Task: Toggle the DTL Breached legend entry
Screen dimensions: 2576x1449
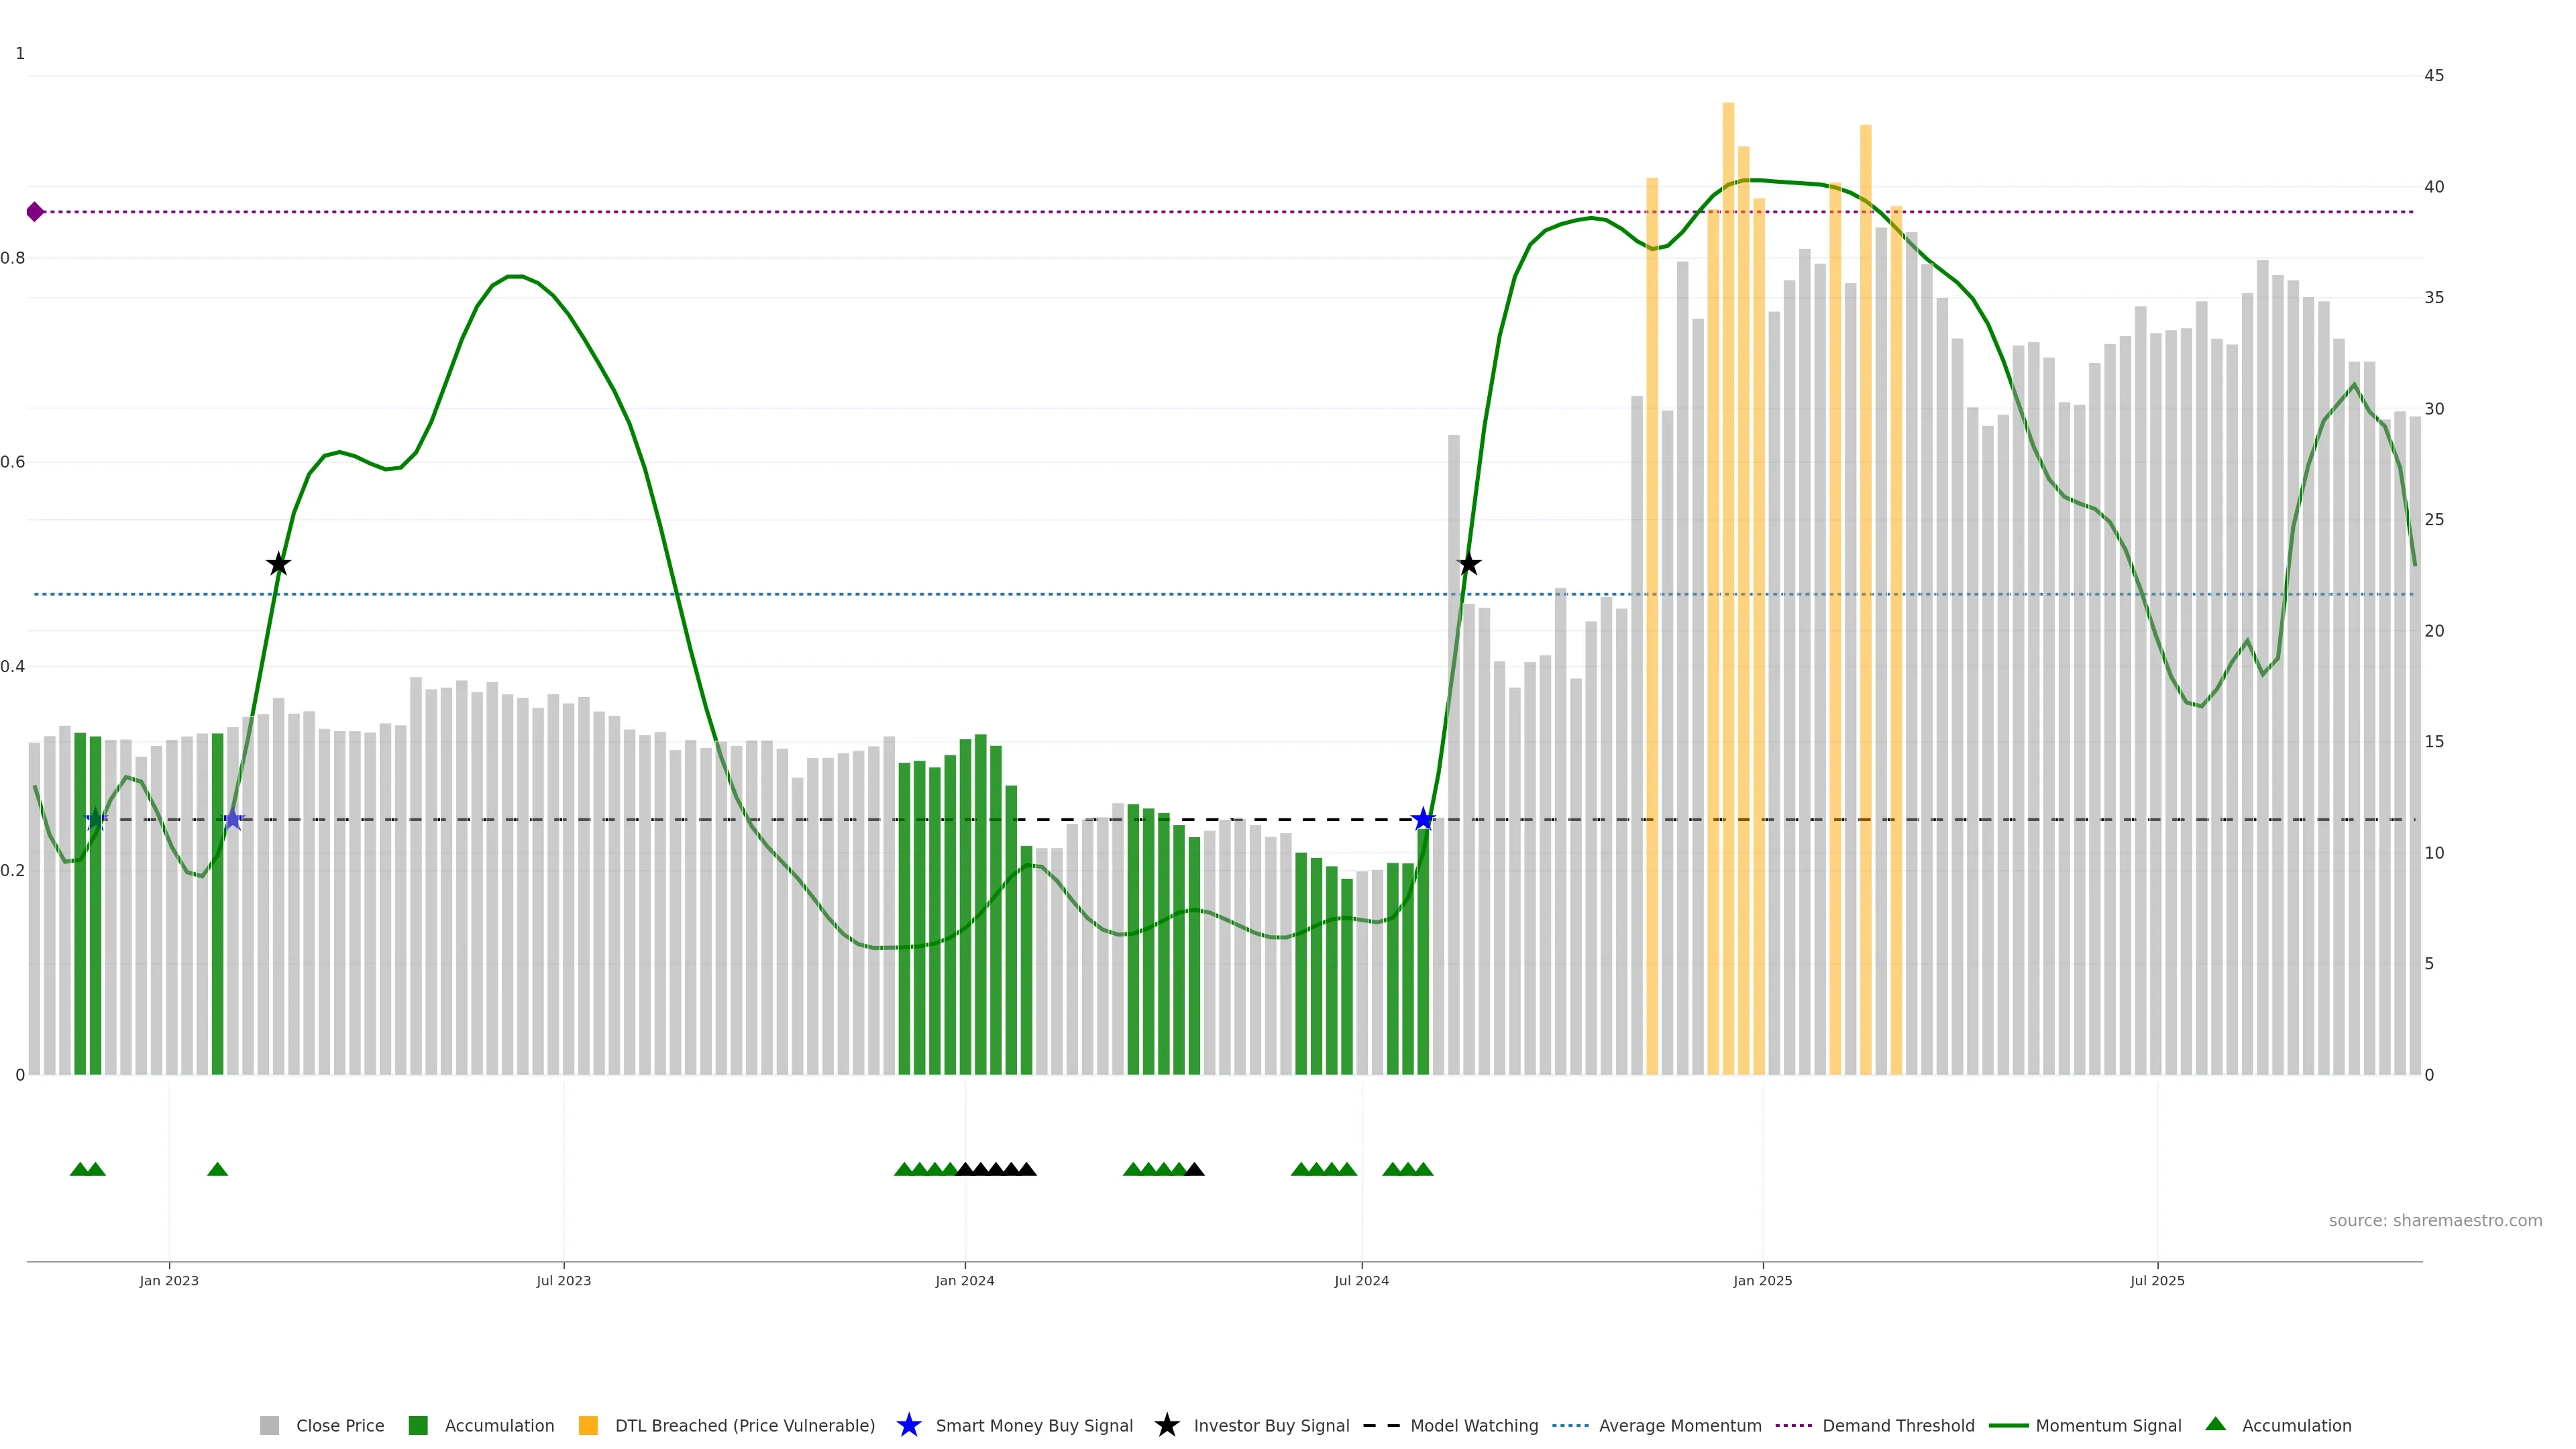Action: point(744,1425)
